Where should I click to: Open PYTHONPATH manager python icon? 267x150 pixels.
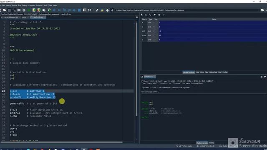[x=102, y=10]
